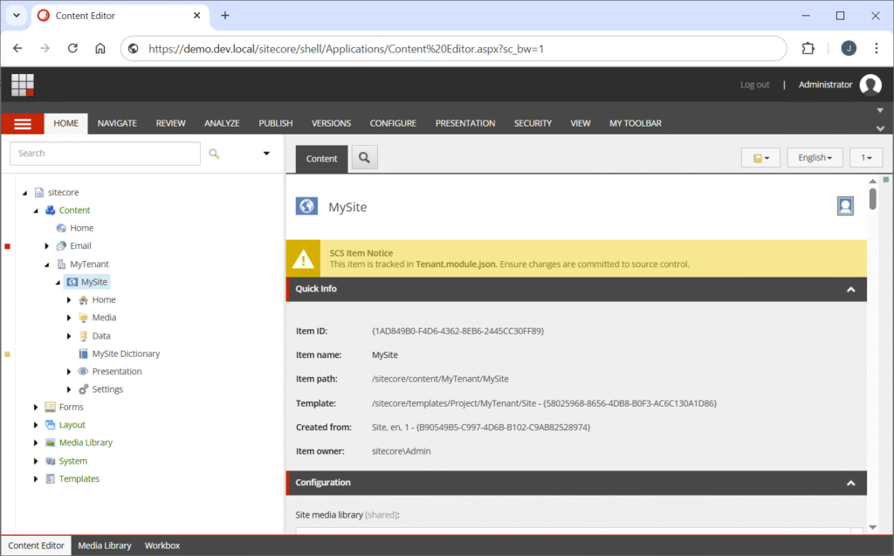The width and height of the screenshot is (894, 556).
Task: Click the red gutter marker beside Email
Action: coord(7,246)
